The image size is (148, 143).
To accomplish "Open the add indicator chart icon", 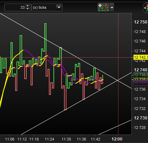I will point(103,7).
